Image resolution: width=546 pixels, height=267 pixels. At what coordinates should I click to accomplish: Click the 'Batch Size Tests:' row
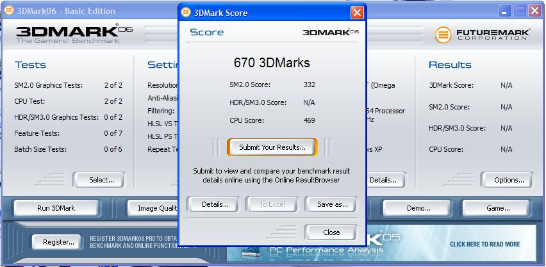click(x=68, y=149)
